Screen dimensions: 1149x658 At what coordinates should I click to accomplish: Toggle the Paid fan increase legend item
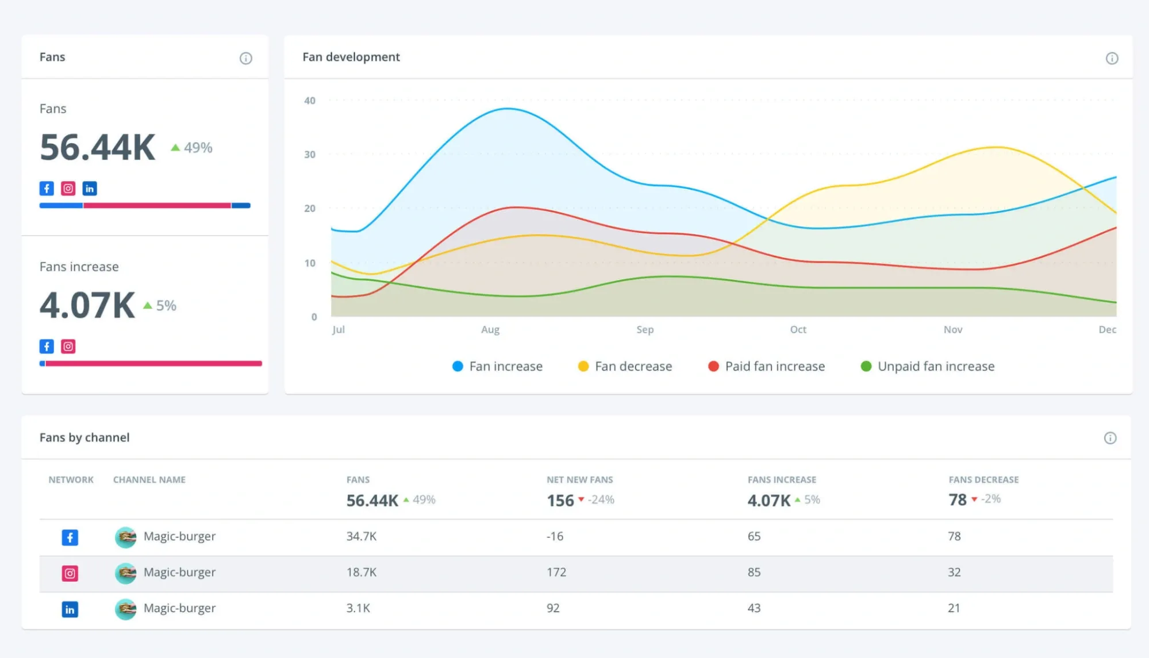[x=766, y=366]
